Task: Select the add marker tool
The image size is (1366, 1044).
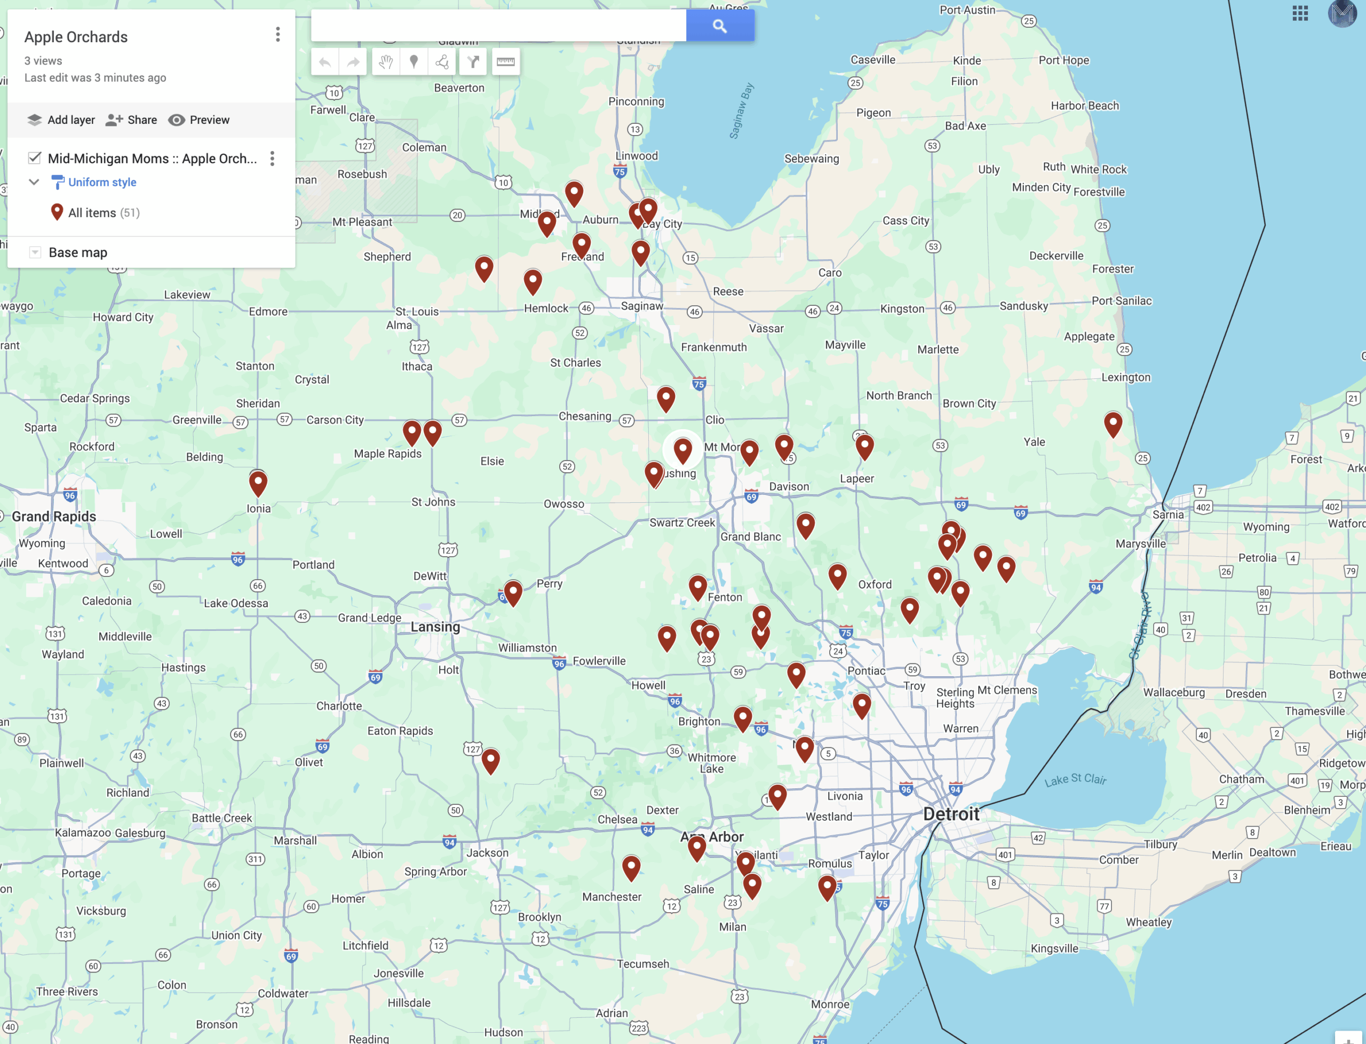Action: [414, 62]
